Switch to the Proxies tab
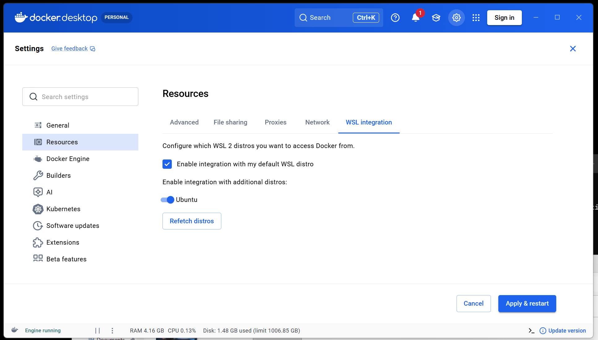 point(275,122)
